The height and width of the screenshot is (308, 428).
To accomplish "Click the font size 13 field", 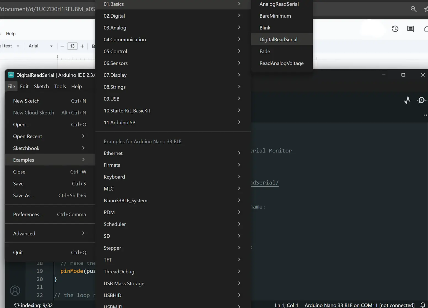I will 72,46.
